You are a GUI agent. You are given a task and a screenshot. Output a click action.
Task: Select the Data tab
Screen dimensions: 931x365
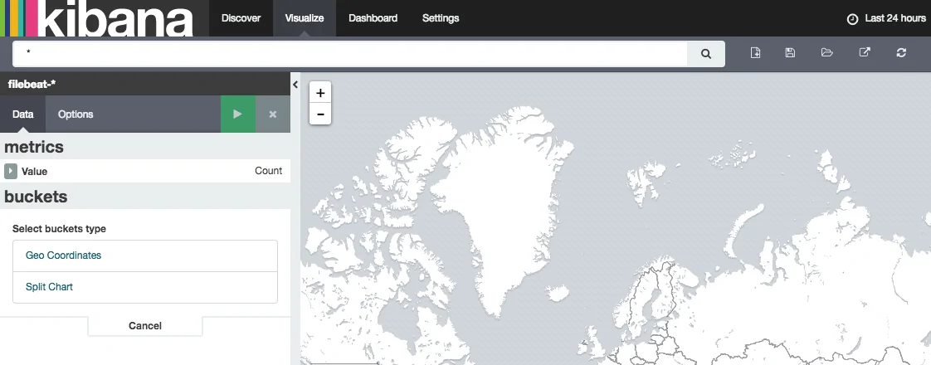coord(22,114)
